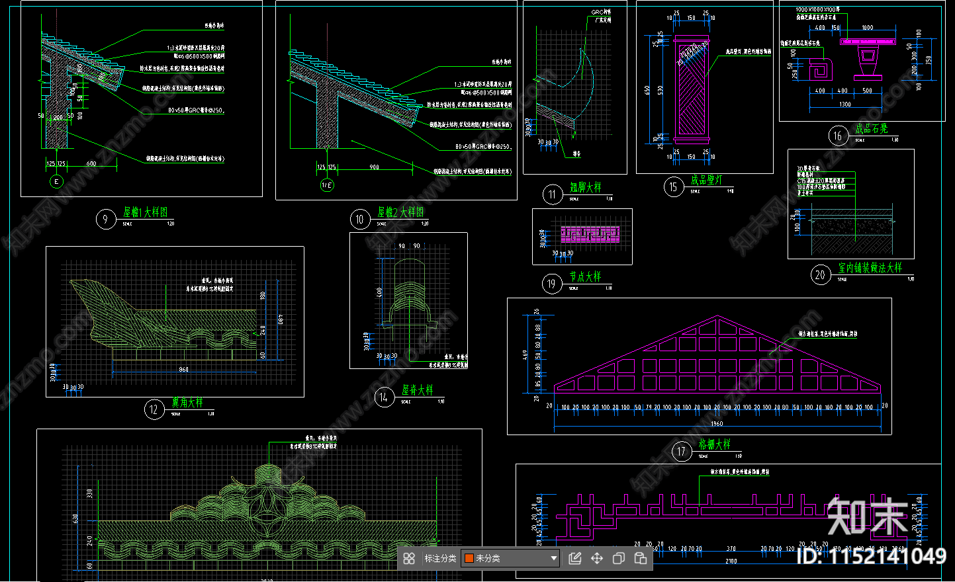Click detail number bubble 19

pyautogui.click(x=552, y=284)
